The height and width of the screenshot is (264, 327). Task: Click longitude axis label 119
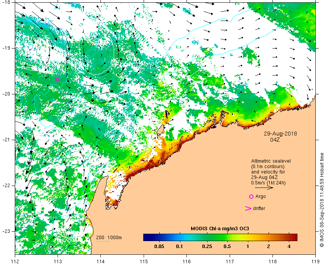[316, 261]
